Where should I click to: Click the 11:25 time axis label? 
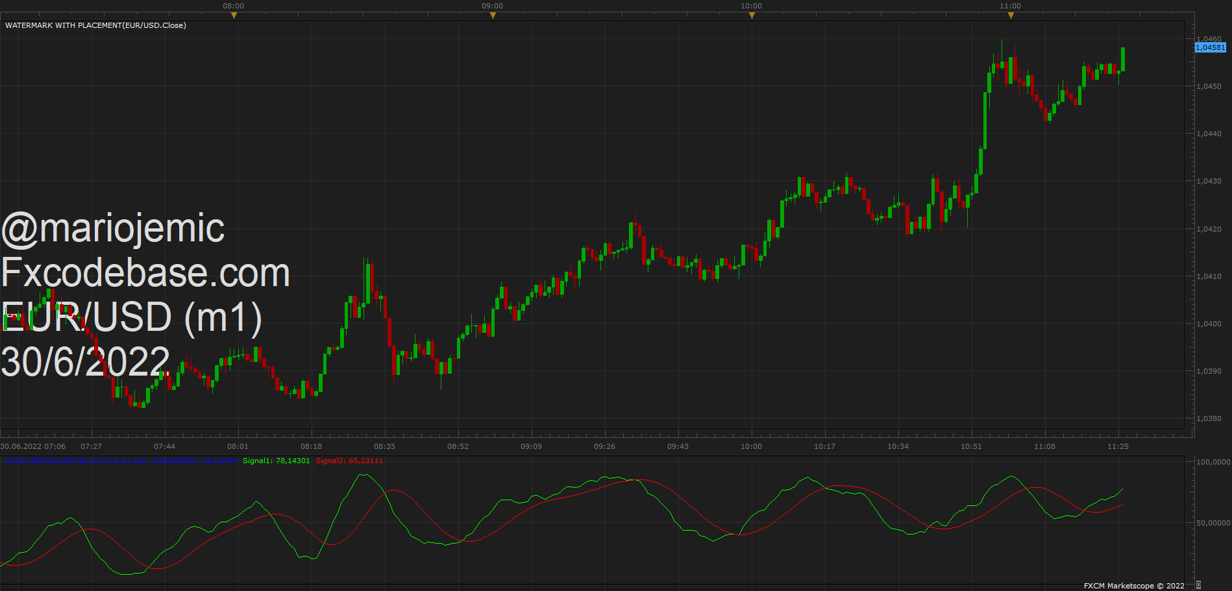pos(1118,446)
